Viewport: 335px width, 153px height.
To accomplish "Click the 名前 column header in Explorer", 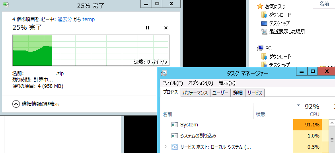I will tap(324, 4).
